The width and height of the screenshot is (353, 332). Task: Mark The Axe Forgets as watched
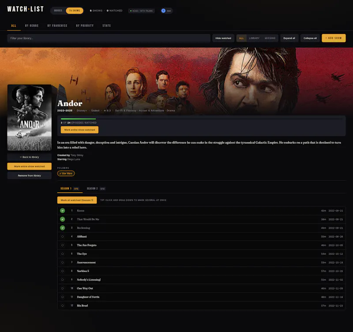pyautogui.click(x=63, y=245)
